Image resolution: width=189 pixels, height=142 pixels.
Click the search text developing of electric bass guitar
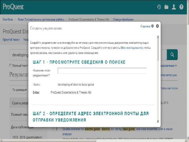coord(76,84)
